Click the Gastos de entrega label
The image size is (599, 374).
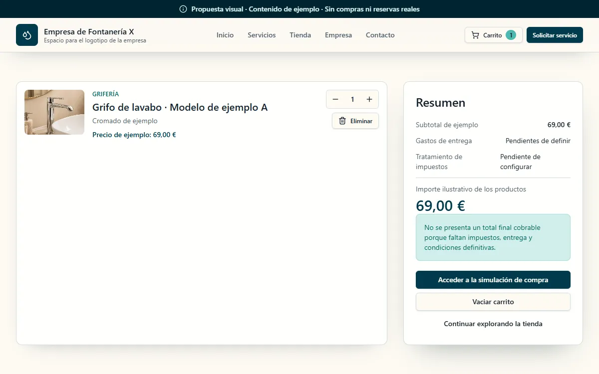[x=444, y=141]
